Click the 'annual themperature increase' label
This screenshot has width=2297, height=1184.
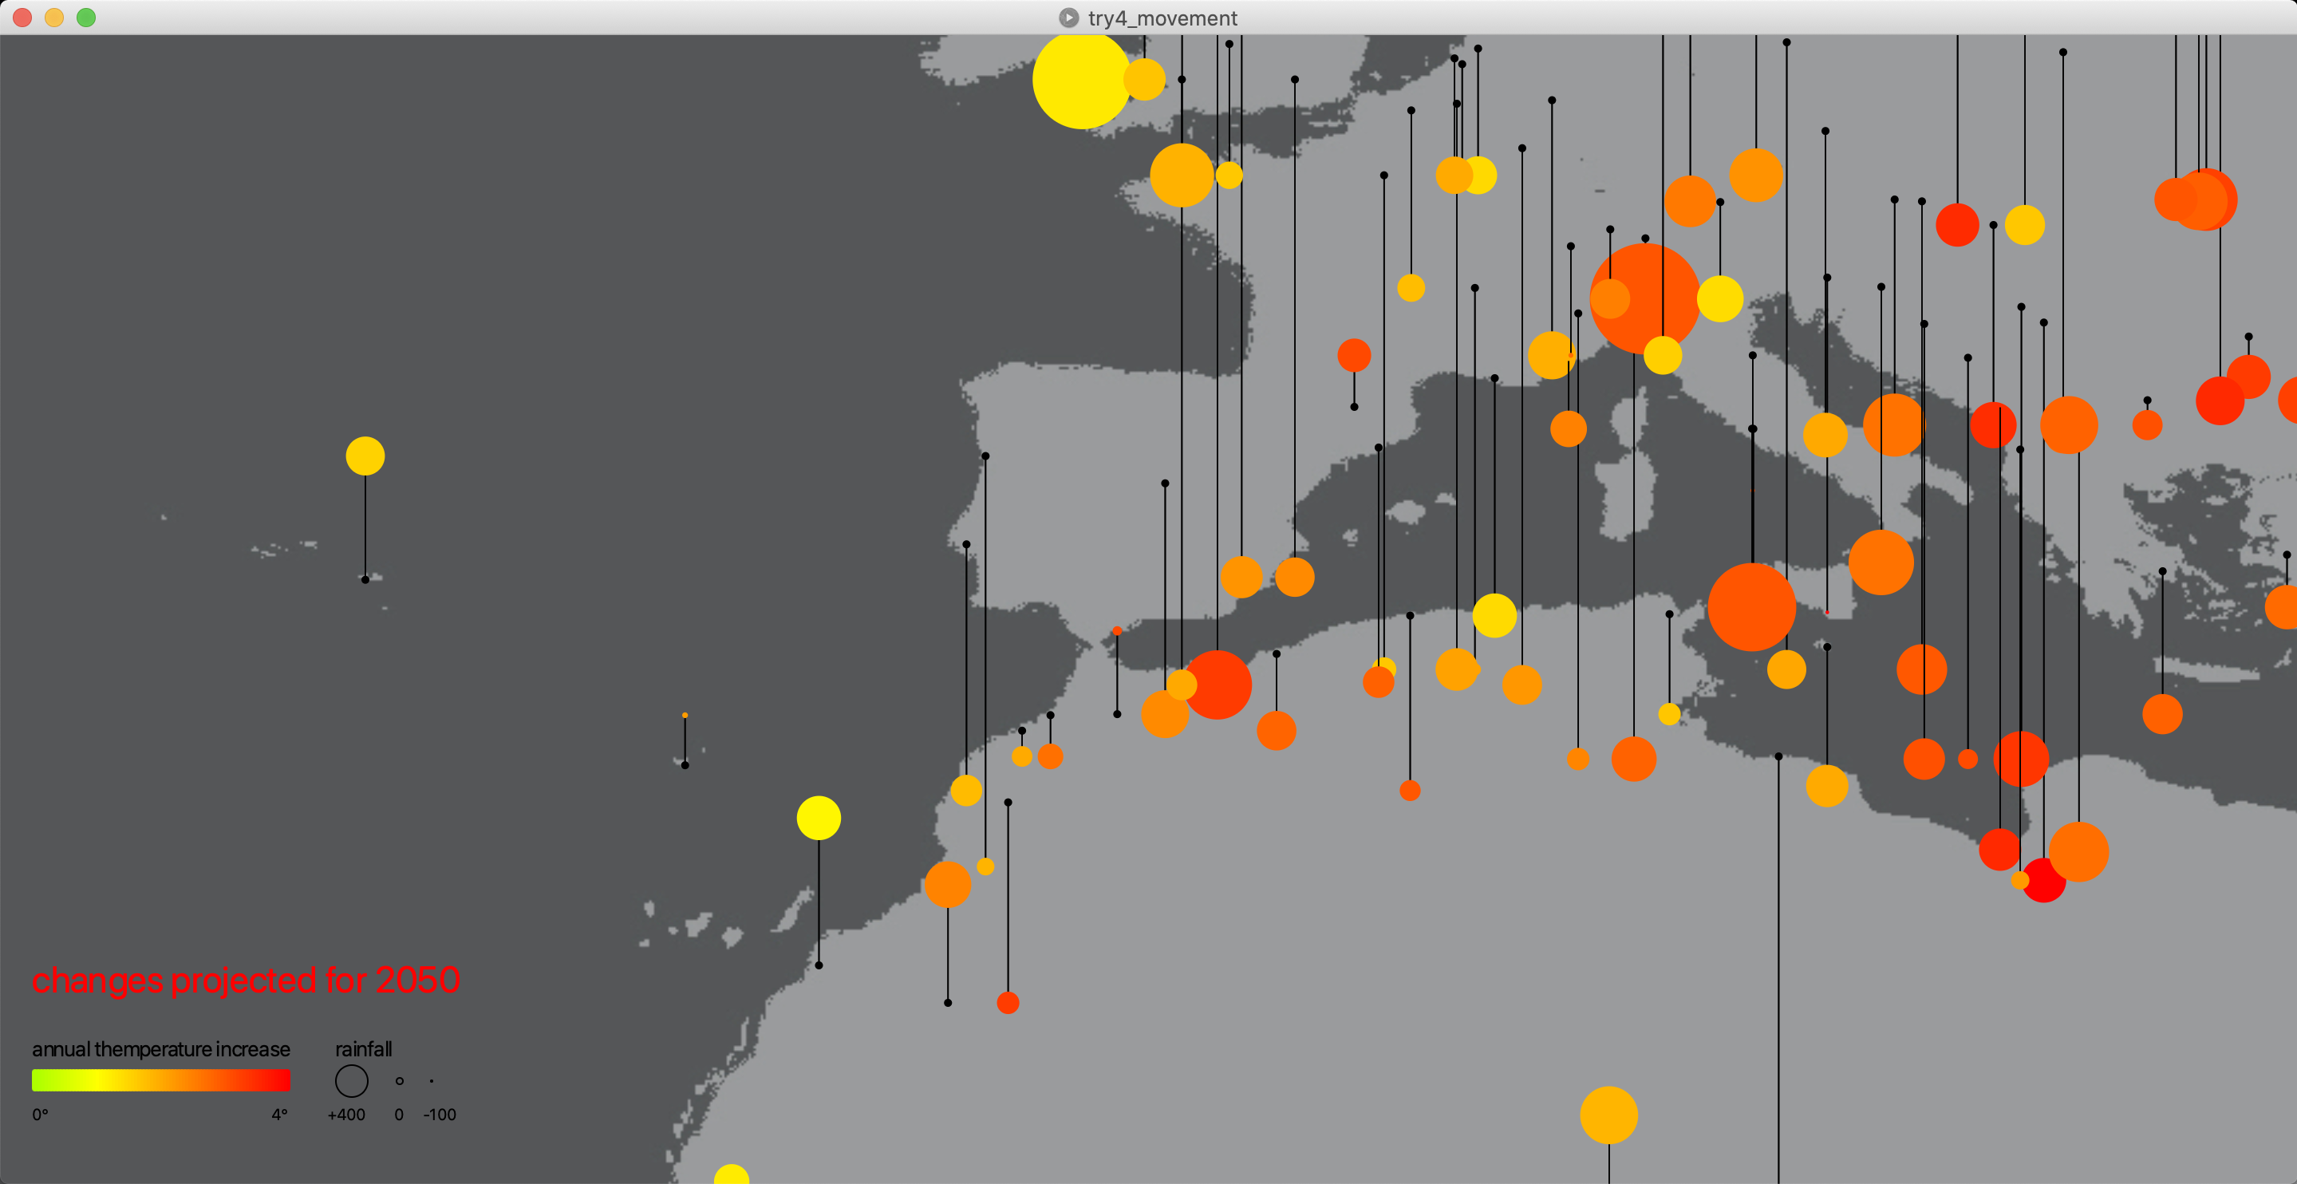(x=161, y=1048)
